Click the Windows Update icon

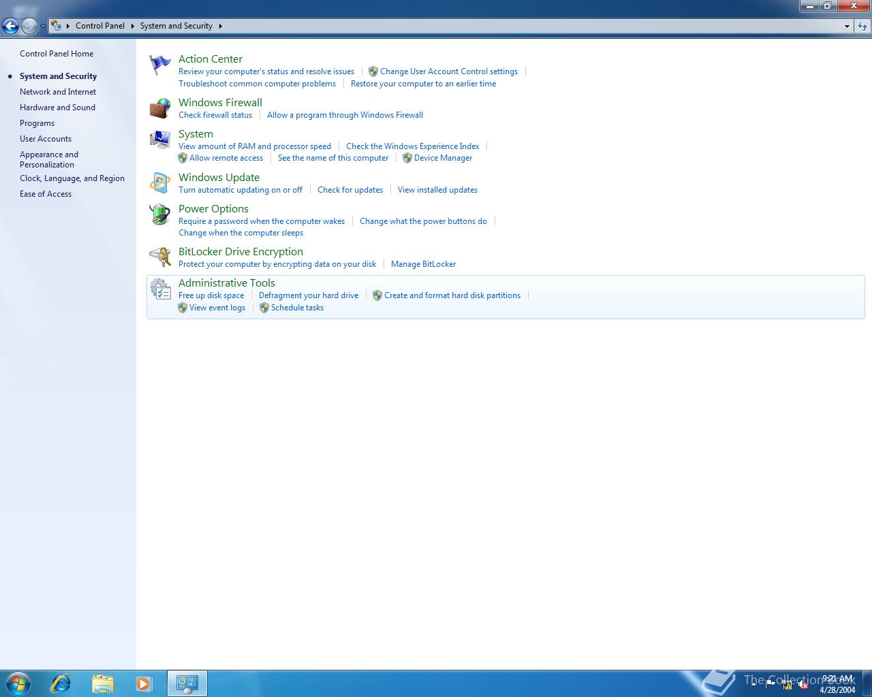point(160,183)
